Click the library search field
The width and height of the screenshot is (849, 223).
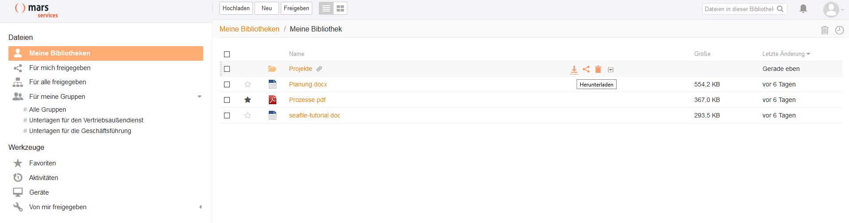click(x=739, y=9)
